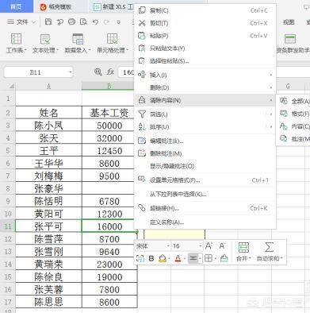
Task: Click the cell with value 23000
Action: 109,264
